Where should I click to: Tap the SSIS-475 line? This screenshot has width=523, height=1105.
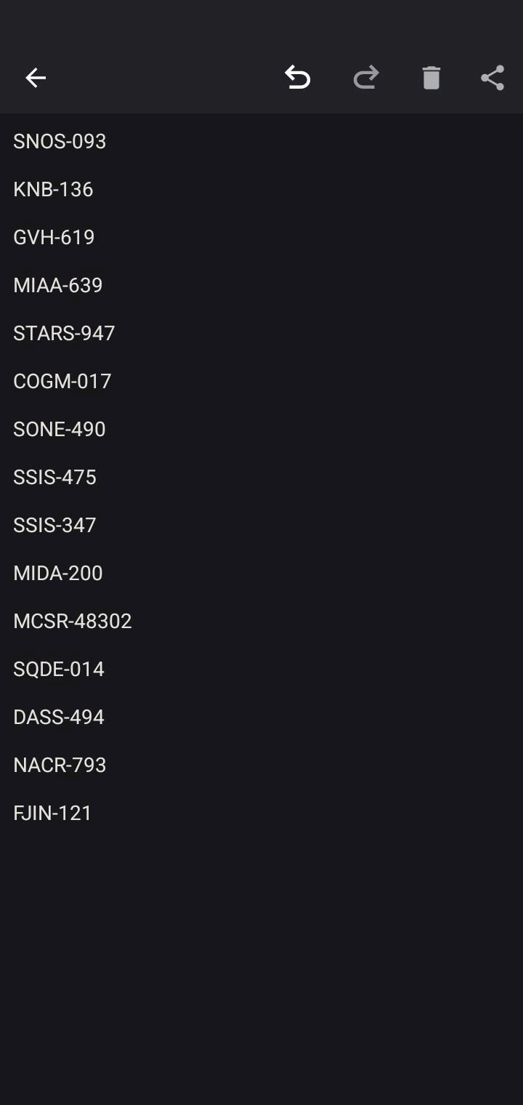tap(54, 477)
